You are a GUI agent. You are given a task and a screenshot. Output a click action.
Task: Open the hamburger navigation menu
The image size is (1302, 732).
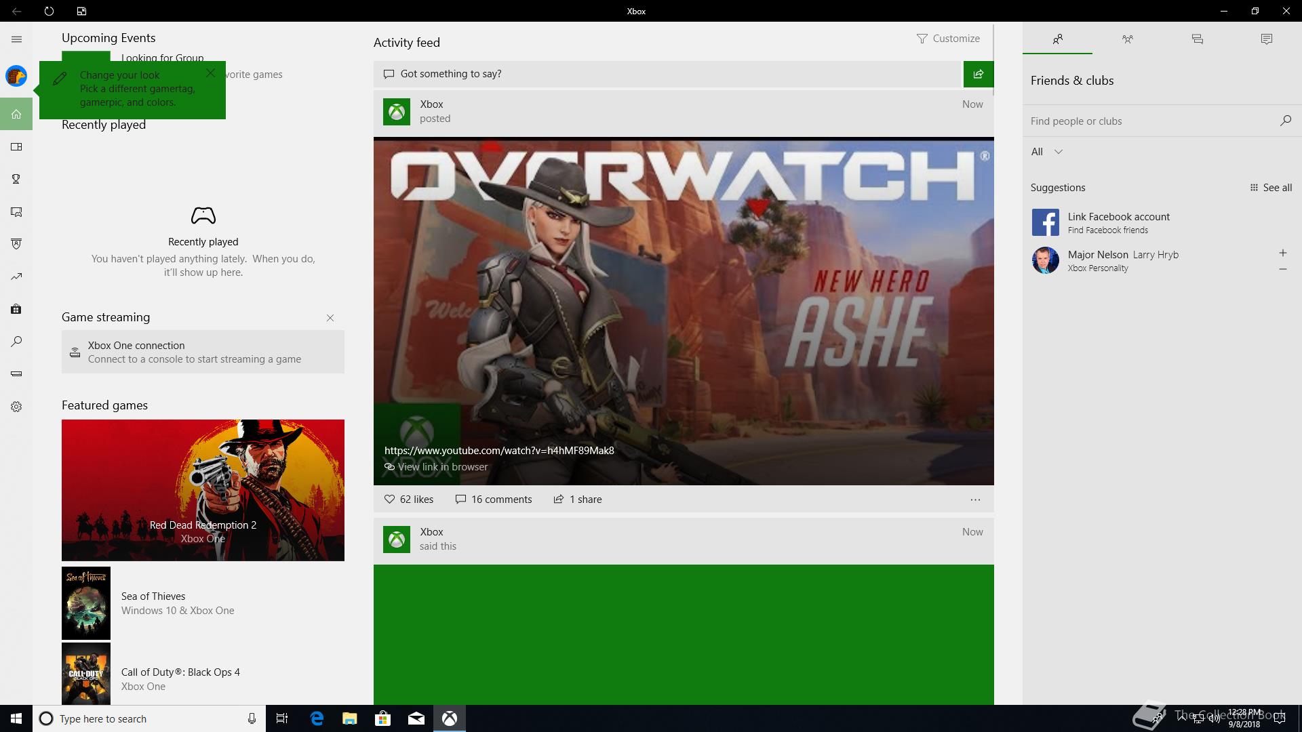[16, 39]
